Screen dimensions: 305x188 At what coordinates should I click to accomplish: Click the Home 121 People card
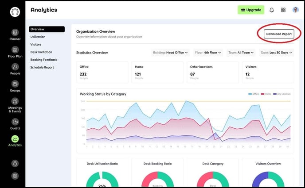click(157, 73)
